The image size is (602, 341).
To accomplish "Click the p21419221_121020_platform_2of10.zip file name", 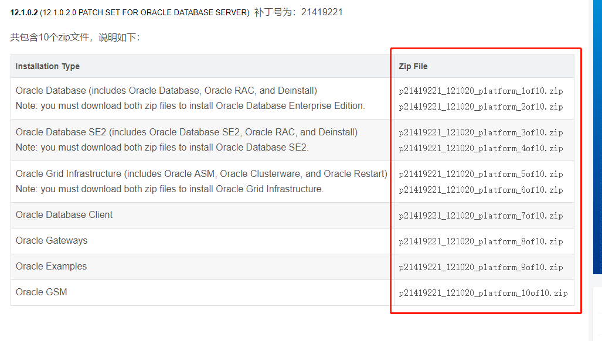I will click(481, 107).
